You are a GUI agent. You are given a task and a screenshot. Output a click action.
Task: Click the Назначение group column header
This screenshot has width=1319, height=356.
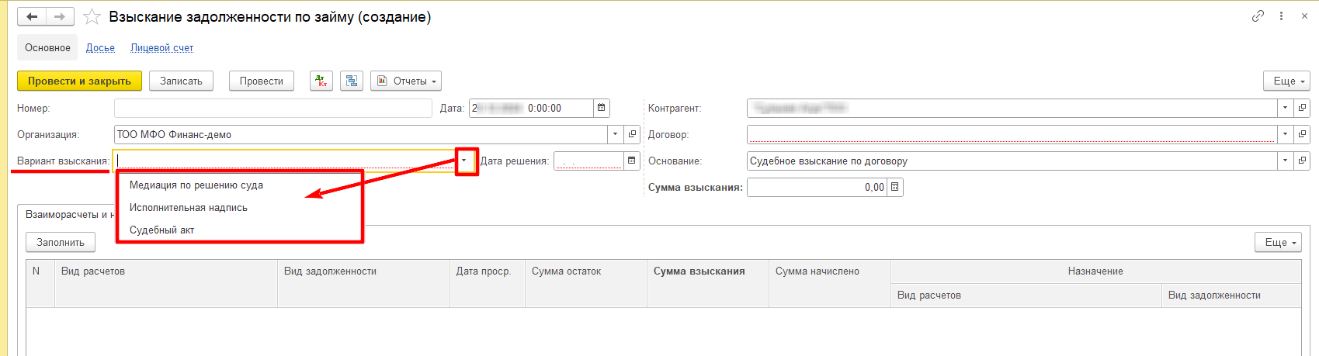tap(1095, 271)
